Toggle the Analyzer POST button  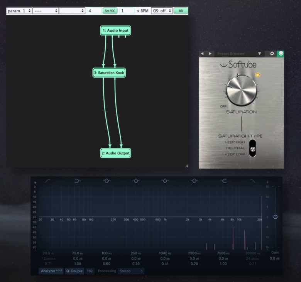coord(51,271)
